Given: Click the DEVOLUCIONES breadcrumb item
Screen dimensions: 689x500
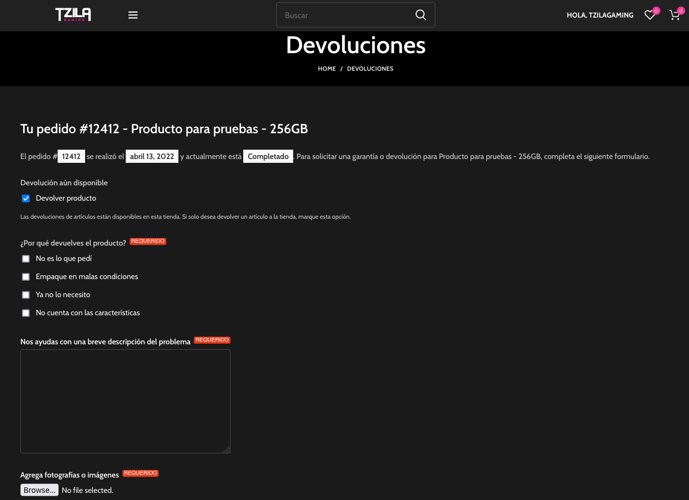Looking at the screenshot, I should tap(370, 69).
